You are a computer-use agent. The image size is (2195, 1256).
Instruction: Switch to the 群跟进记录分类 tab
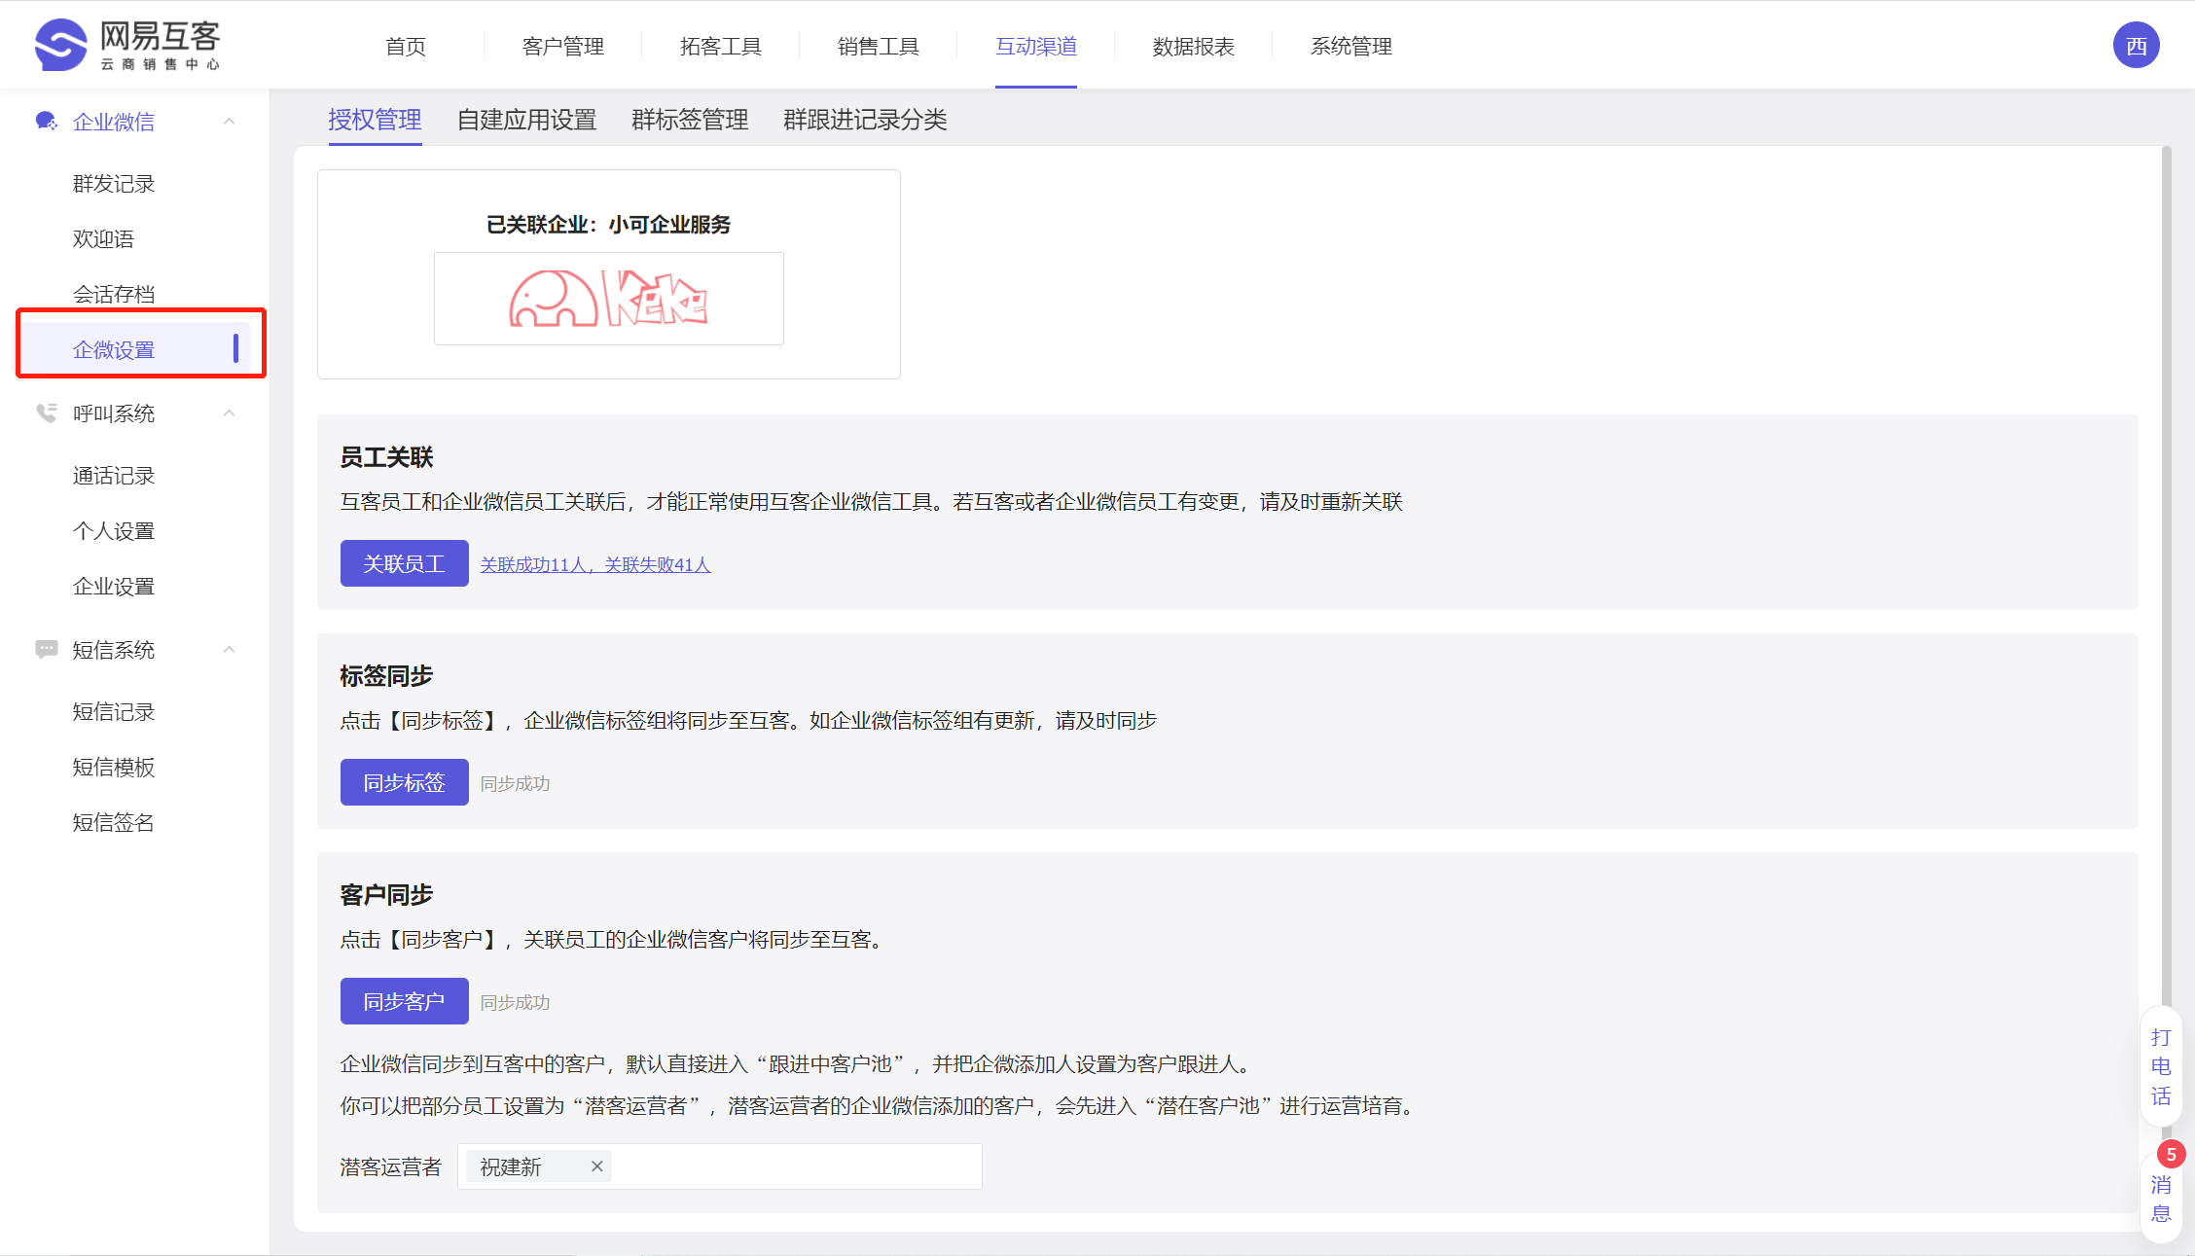pyautogui.click(x=865, y=120)
